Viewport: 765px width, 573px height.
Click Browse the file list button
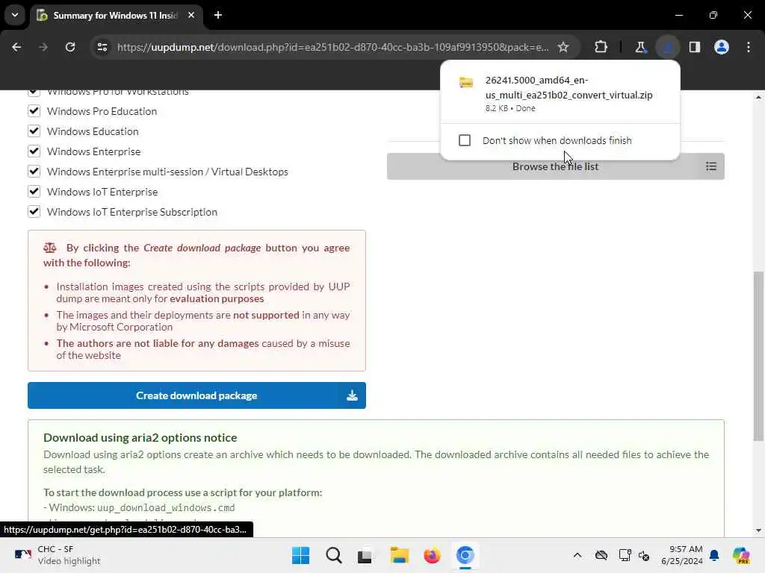pos(555,166)
